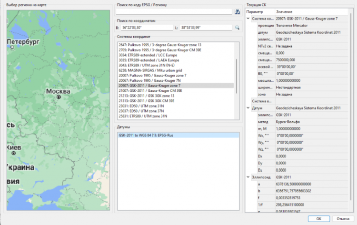
Task: Click the L longitude input field
Action: coord(207,28)
